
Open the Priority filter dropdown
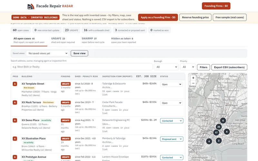point(188,67)
